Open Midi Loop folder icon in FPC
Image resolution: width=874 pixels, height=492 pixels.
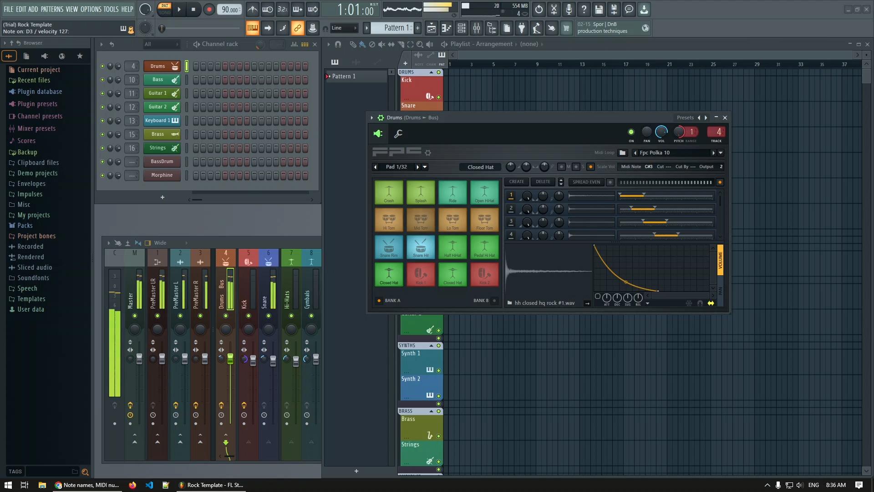(x=623, y=153)
